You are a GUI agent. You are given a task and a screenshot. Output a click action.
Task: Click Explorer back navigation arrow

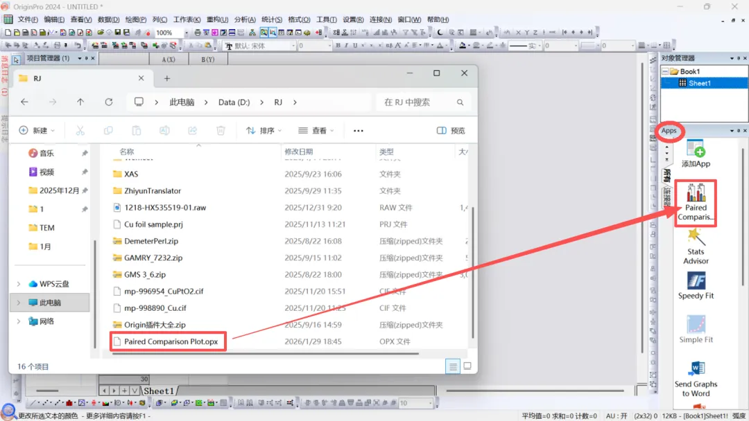pyautogui.click(x=24, y=102)
